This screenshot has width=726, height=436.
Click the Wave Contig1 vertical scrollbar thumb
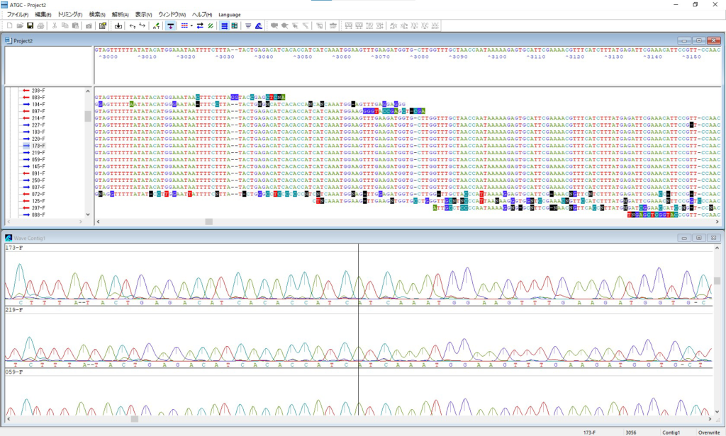pyautogui.click(x=717, y=281)
